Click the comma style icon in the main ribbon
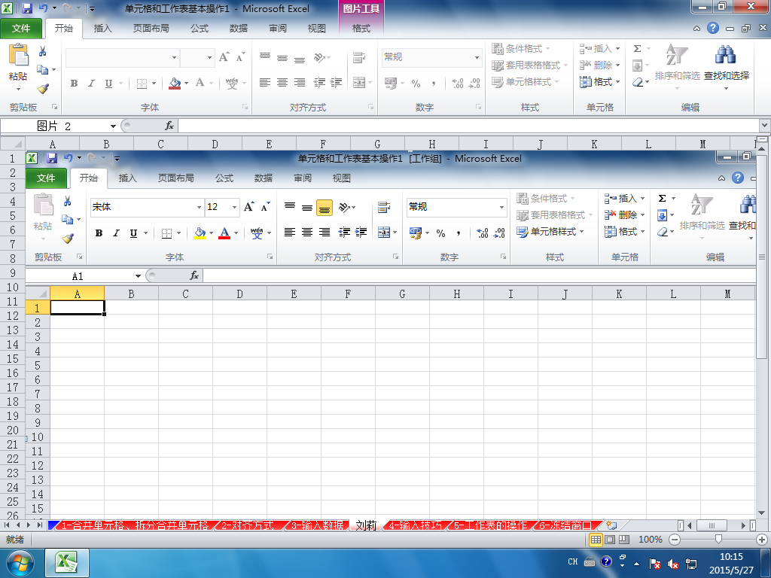The width and height of the screenshot is (771, 578). click(433, 83)
